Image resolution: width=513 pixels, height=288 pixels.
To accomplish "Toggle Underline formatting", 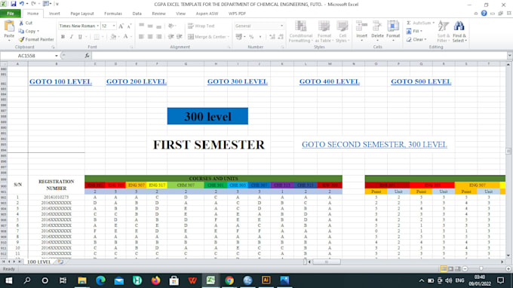I will click(80, 37).
